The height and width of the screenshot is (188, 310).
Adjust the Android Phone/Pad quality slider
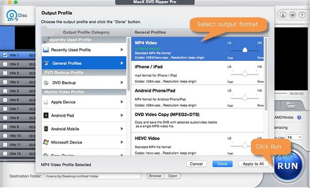pos(245,98)
